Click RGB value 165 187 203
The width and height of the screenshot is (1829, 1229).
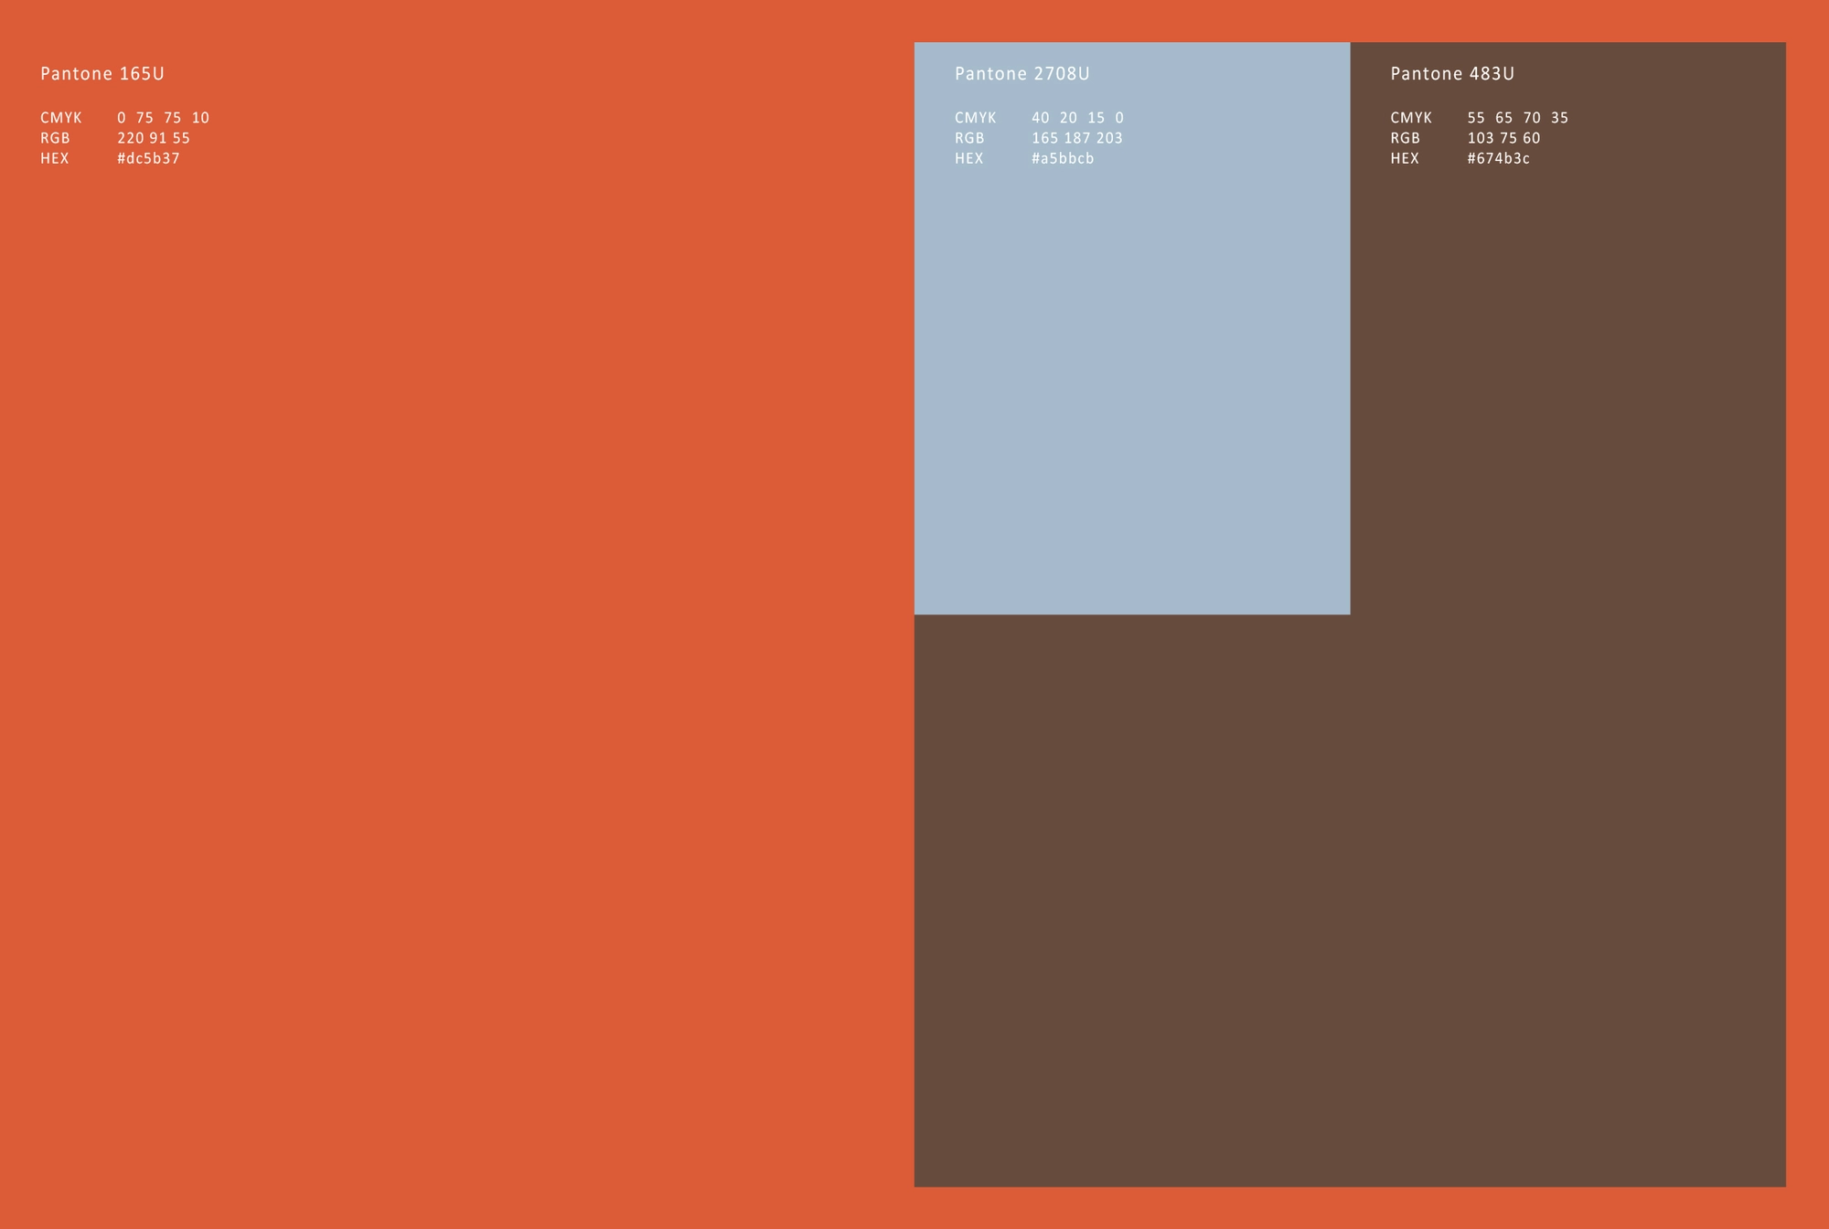[1077, 138]
